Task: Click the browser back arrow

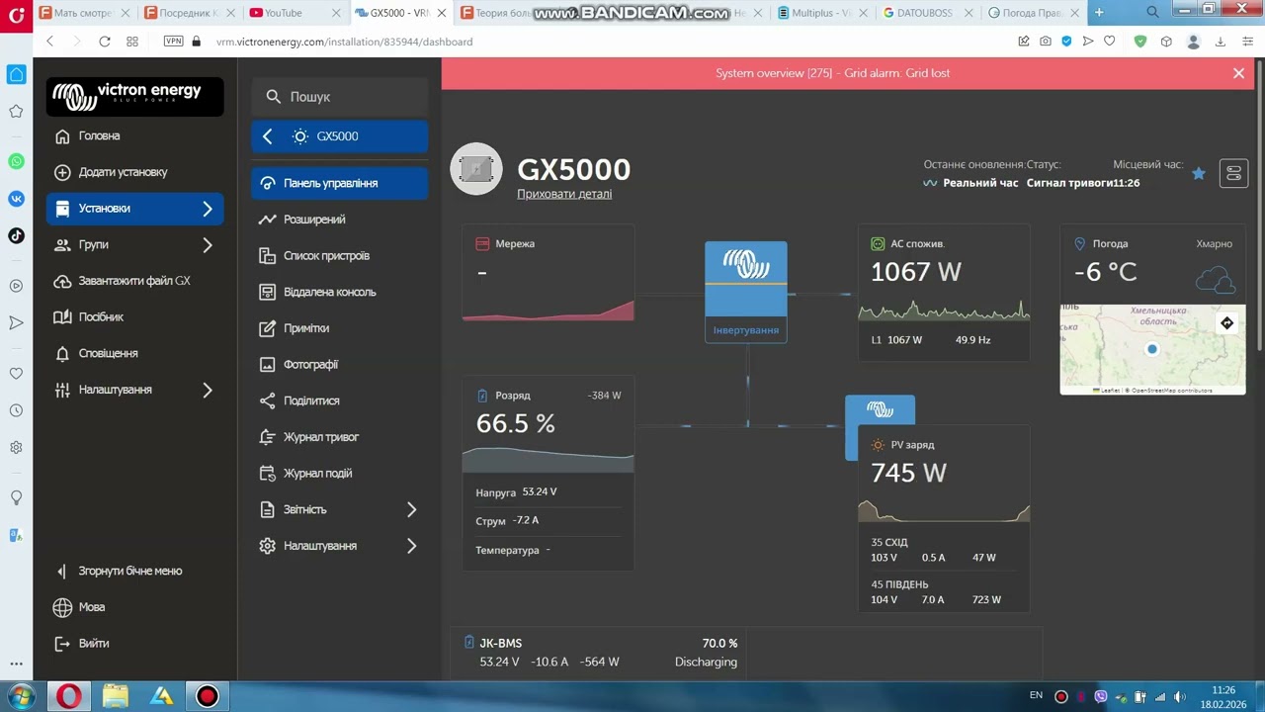Action: pyautogui.click(x=50, y=42)
